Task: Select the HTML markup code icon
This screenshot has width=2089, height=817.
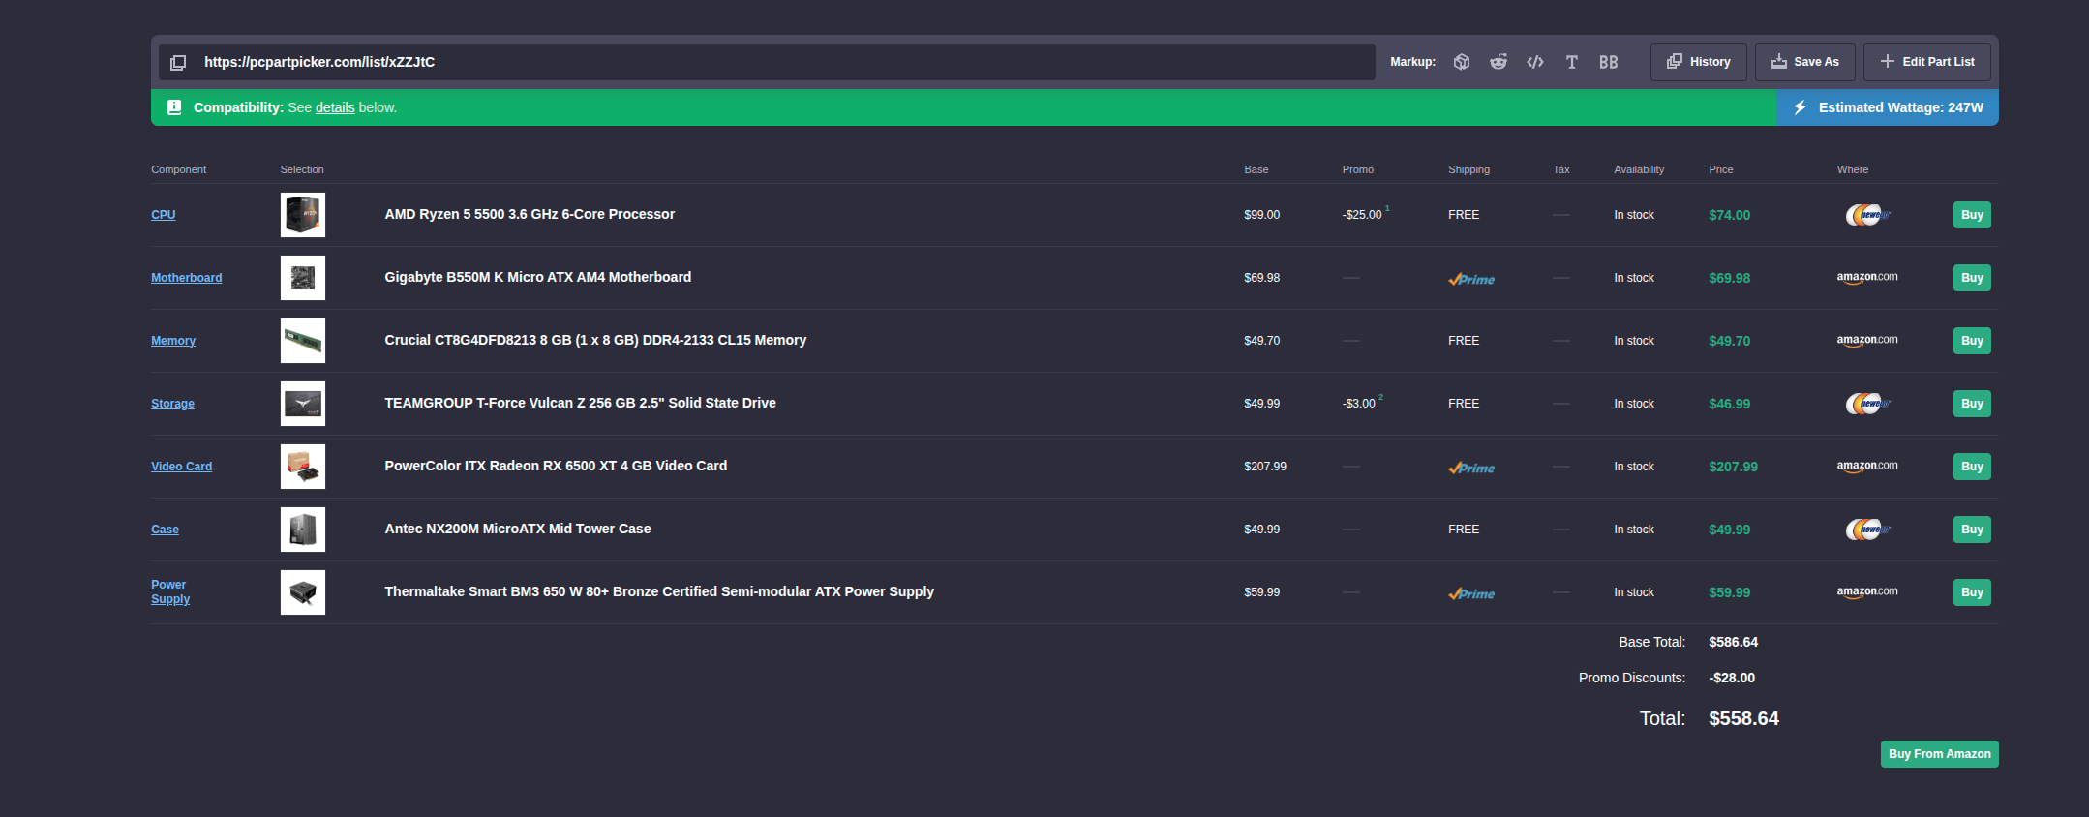Action: pos(1535,62)
